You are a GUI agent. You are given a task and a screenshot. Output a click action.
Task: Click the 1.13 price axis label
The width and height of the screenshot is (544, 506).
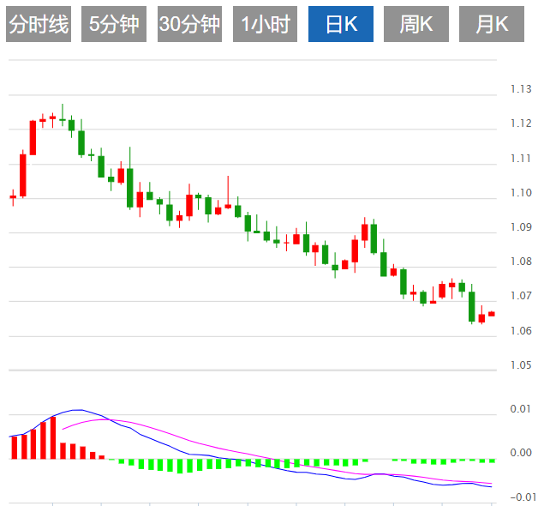[521, 89]
